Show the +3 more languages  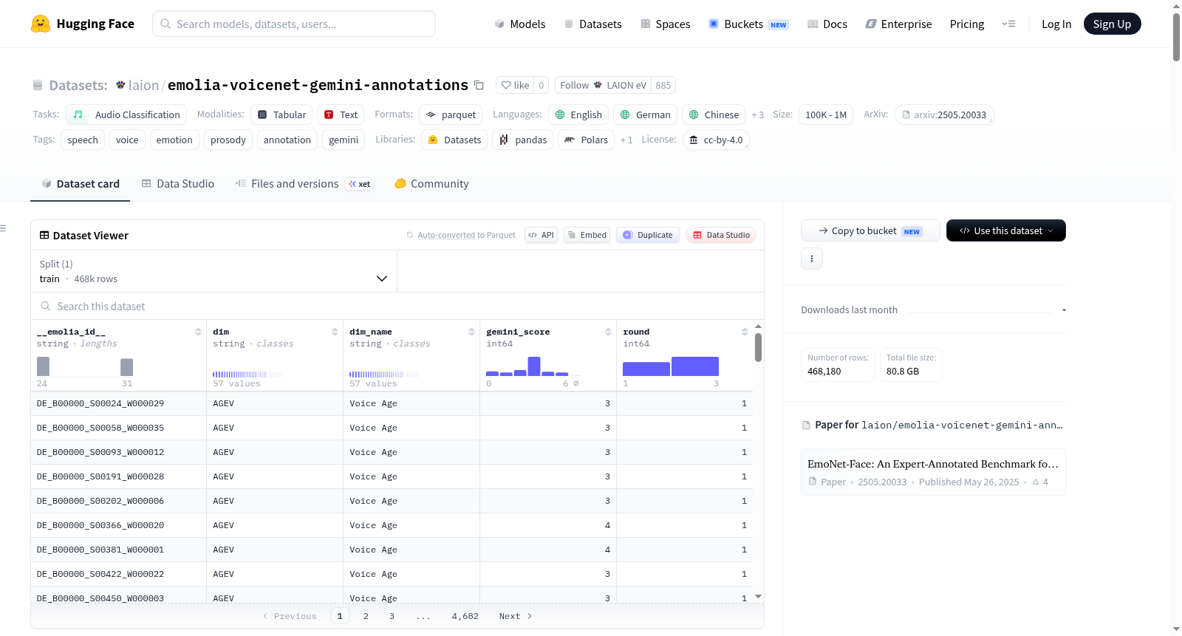[758, 114]
